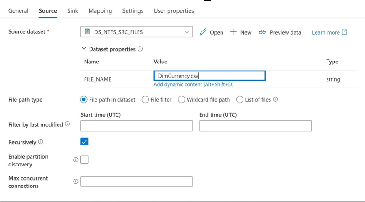Click info icon for Filter by last modified
365x202 pixels.
click(68, 124)
